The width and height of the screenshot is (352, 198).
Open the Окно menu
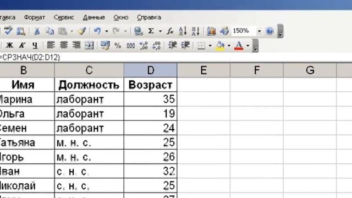(121, 17)
